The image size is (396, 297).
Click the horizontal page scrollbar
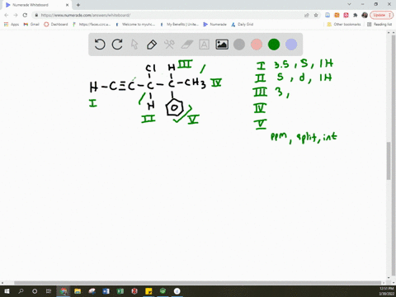click(197, 283)
